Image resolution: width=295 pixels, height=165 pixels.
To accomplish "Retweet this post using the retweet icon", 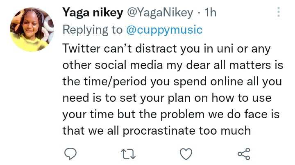I will [x=128, y=154].
